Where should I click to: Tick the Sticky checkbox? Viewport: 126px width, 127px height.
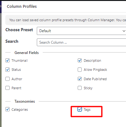80,88
